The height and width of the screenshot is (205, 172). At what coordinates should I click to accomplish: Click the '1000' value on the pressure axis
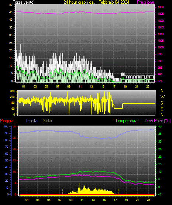click(x=161, y=47)
